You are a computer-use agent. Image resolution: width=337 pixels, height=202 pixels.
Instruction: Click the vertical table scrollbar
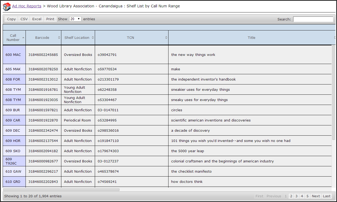[x=334, y=92]
